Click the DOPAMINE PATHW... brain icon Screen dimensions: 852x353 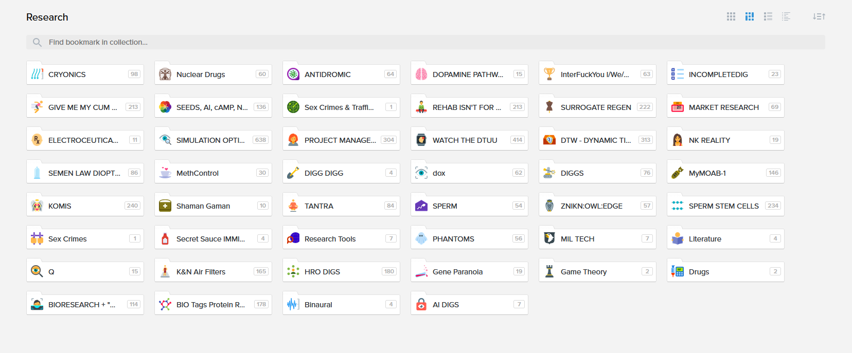[x=421, y=75]
